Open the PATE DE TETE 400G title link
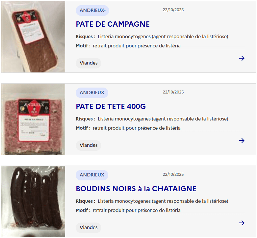Image resolution: width=257 pixels, height=238 pixels. [x=111, y=106]
